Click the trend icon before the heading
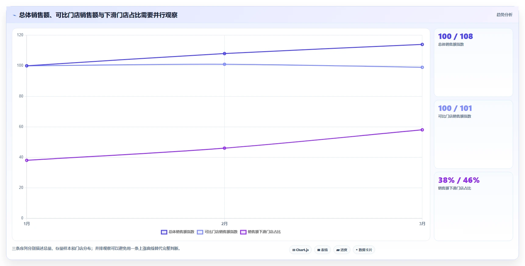525x266 pixels. pos(14,15)
